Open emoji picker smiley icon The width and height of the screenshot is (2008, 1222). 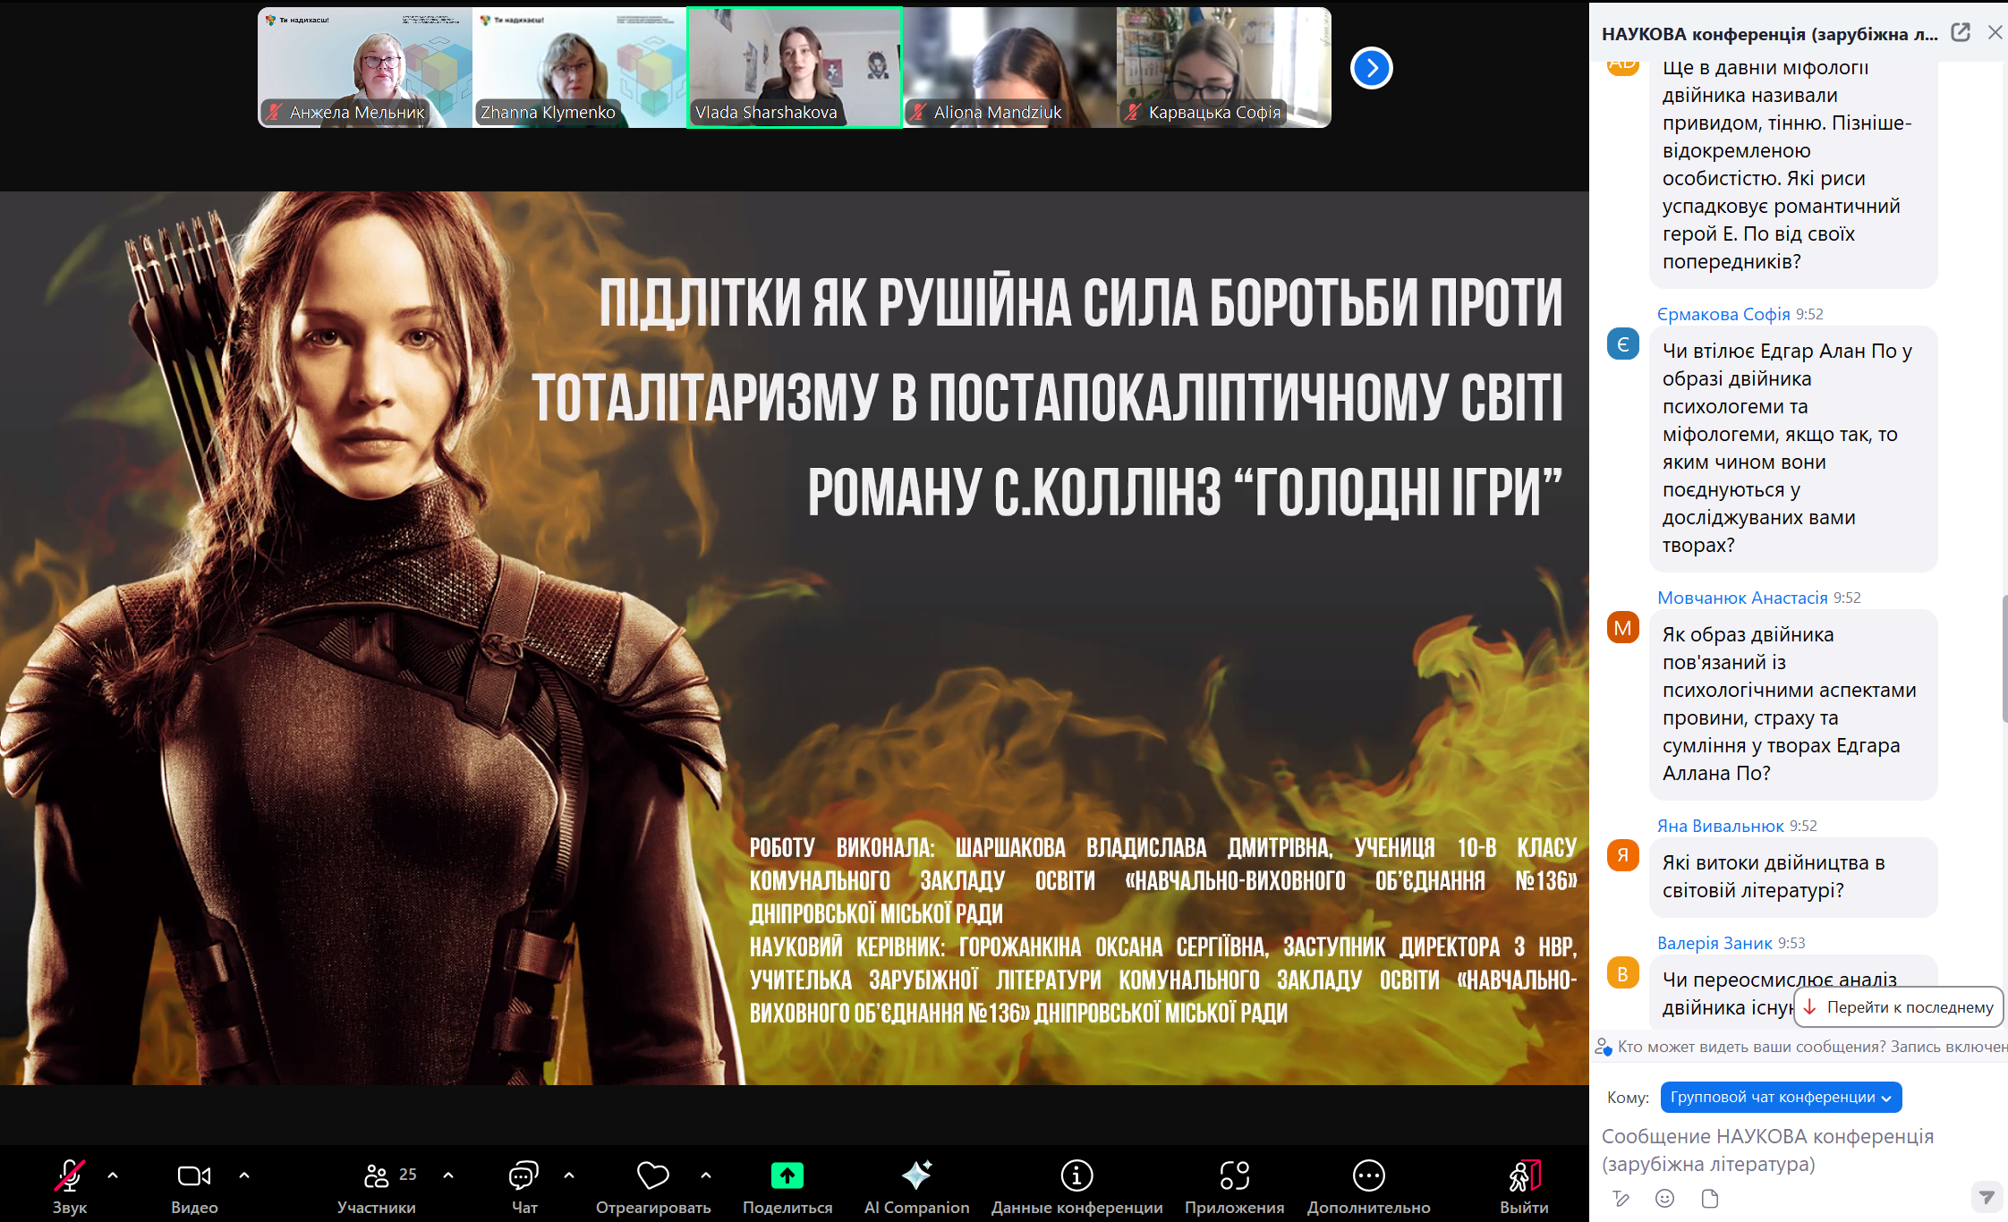point(1664,1199)
